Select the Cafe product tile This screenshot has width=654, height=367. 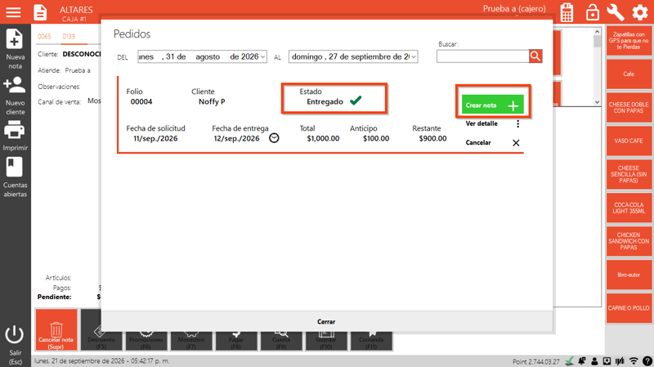click(x=629, y=74)
